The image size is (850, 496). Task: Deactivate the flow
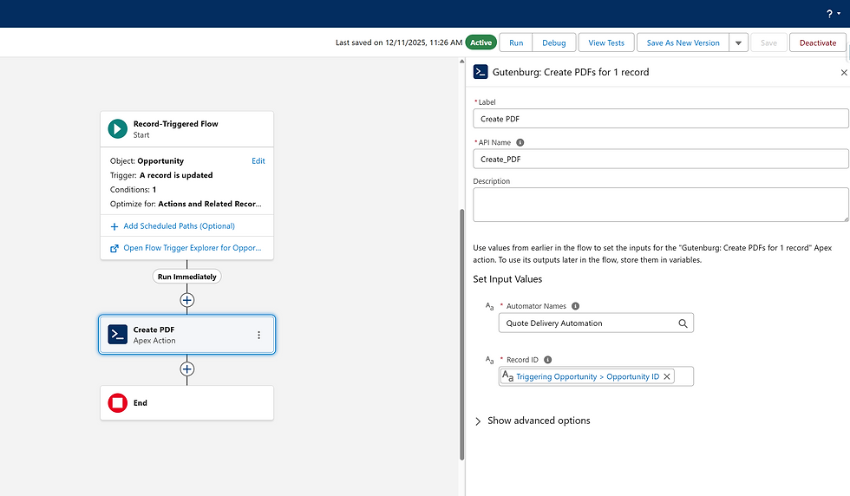pos(818,42)
